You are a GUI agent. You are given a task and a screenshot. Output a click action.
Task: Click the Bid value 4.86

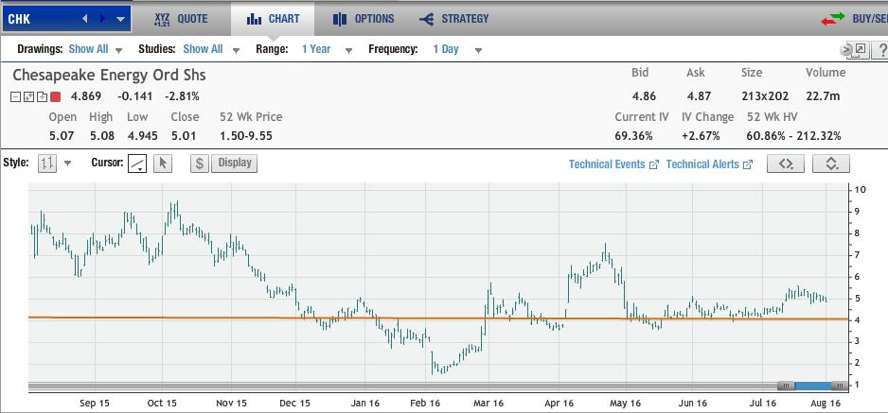pos(644,96)
